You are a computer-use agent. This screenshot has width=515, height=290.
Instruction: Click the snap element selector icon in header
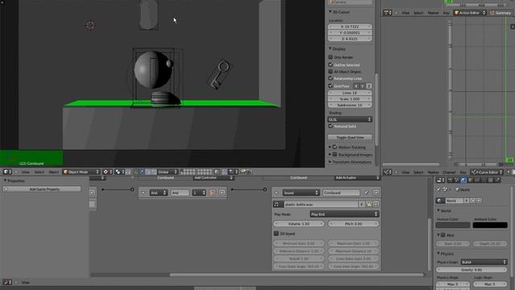(233, 172)
